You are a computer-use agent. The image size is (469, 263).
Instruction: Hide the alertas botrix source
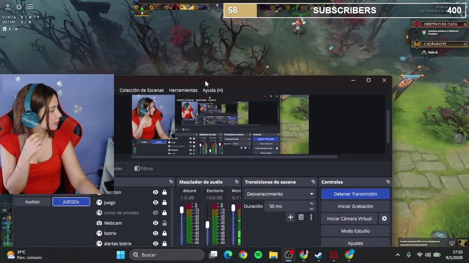[156, 243]
